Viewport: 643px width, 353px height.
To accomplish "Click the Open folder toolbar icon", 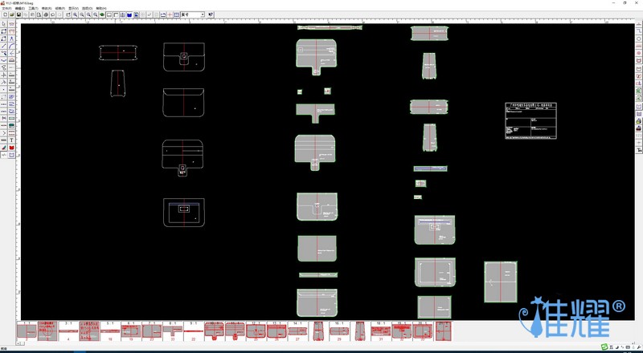I will [12, 14].
